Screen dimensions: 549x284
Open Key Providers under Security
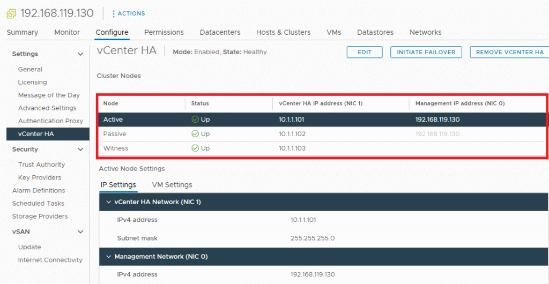[x=40, y=178]
